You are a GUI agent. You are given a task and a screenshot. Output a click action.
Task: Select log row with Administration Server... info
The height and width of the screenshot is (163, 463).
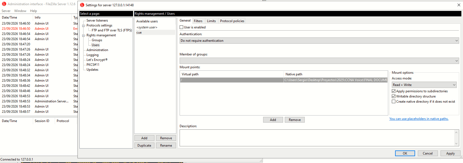point(39,101)
